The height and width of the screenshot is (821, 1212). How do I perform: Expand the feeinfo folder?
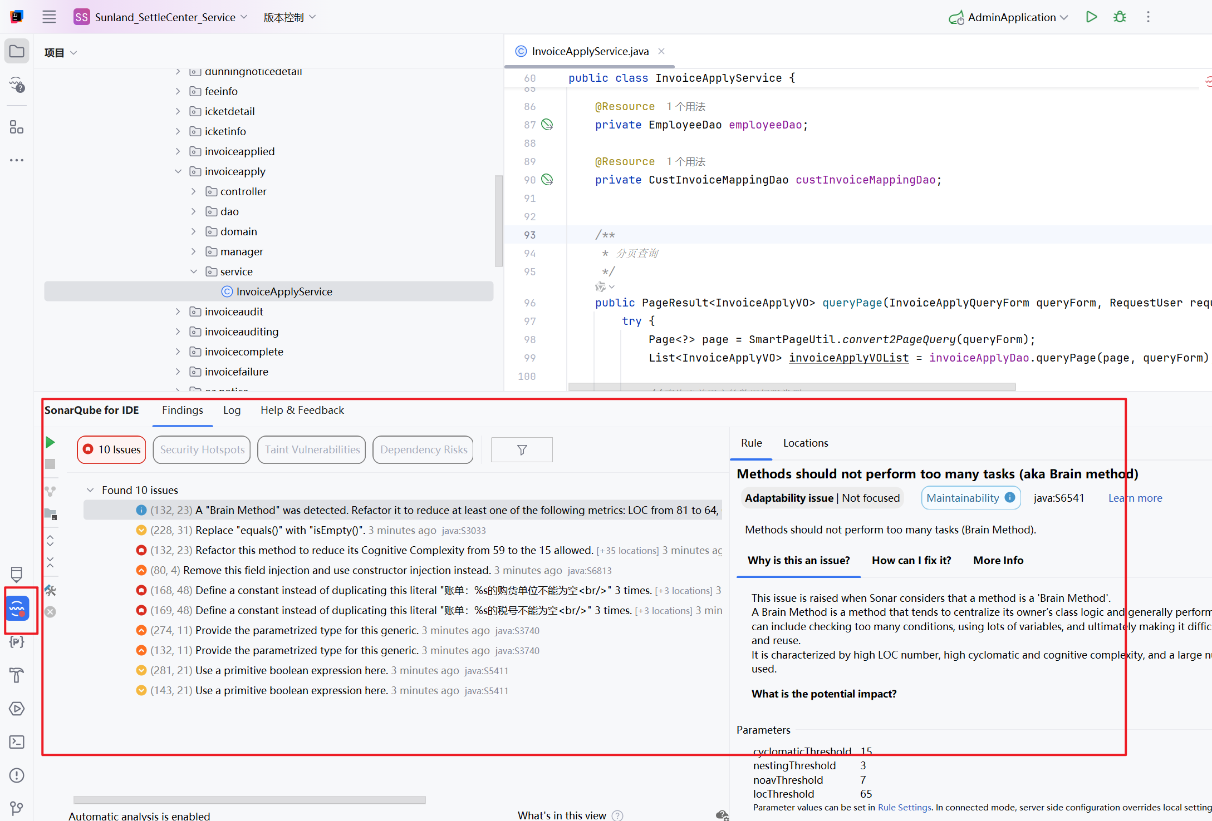point(178,91)
